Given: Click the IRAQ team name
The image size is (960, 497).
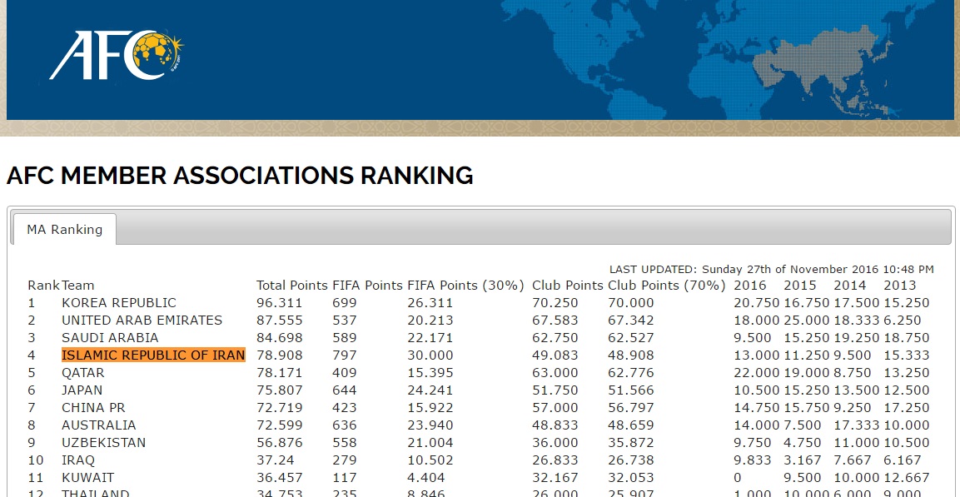Looking at the screenshot, I should click(x=78, y=460).
